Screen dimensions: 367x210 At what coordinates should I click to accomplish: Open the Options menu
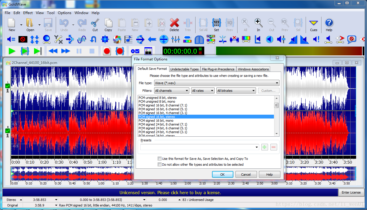point(65,13)
